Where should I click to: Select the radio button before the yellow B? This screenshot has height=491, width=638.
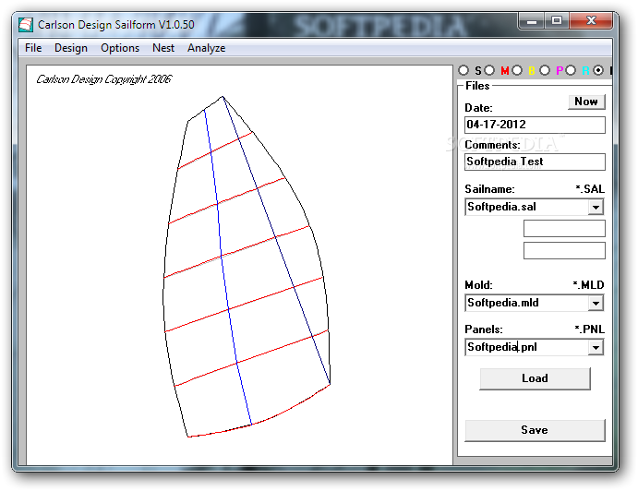tap(517, 70)
